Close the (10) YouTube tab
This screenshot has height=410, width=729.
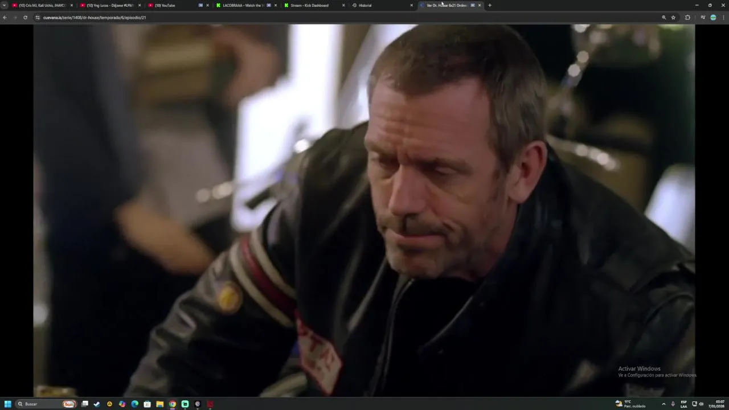[x=207, y=5]
